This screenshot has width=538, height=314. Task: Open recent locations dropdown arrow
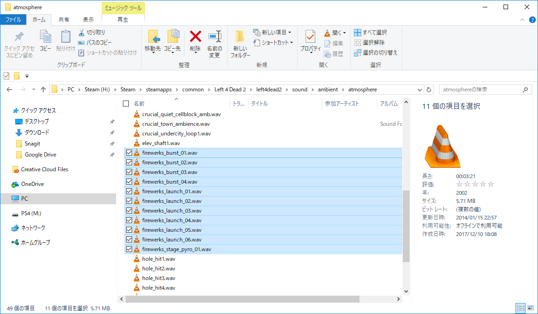34,90
